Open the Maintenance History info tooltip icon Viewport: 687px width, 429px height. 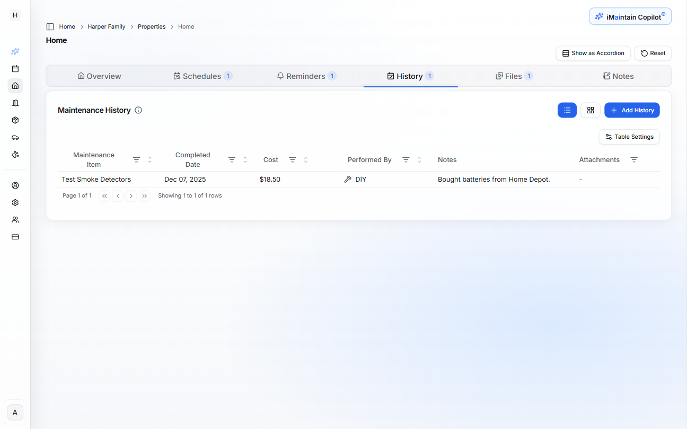[138, 110]
